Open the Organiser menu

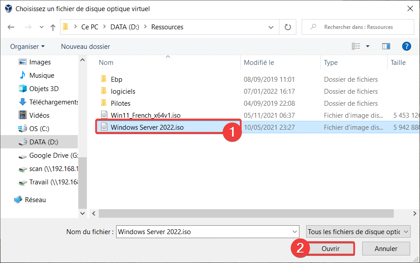pyautogui.click(x=27, y=47)
